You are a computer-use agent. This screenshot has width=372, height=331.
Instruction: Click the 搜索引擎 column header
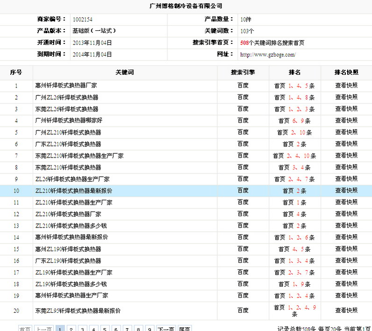[243, 72]
